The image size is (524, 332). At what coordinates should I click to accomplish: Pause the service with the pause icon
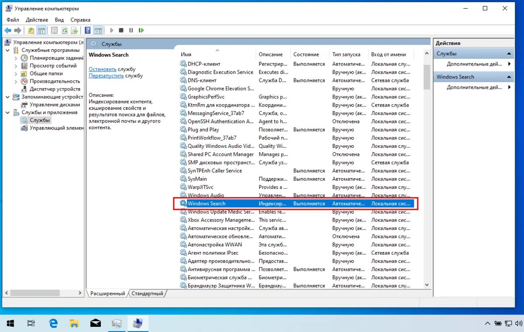pyautogui.click(x=131, y=31)
